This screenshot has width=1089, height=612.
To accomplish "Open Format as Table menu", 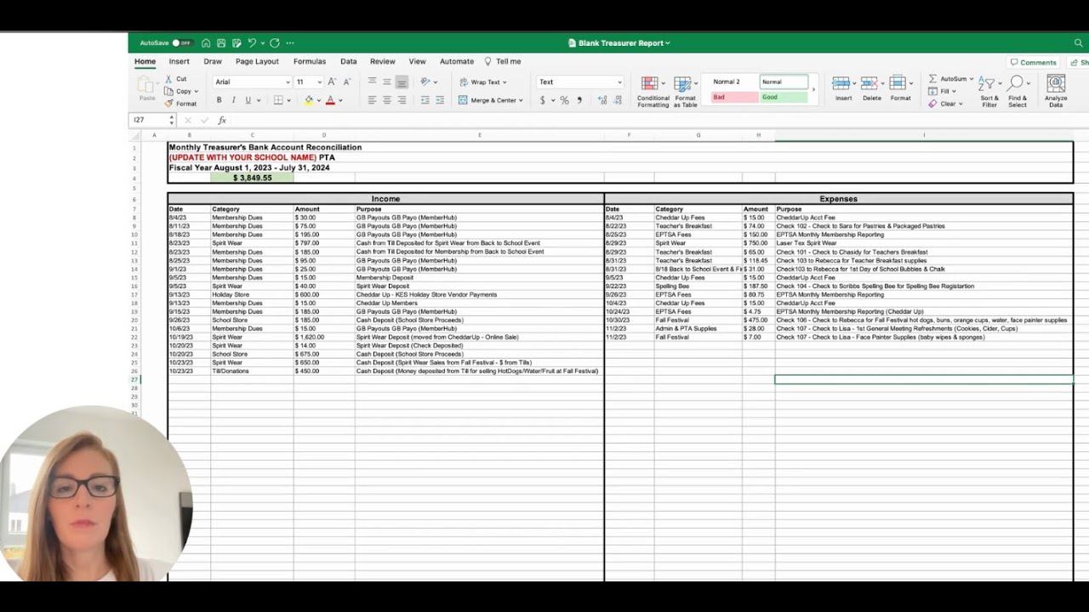I will [x=685, y=91].
